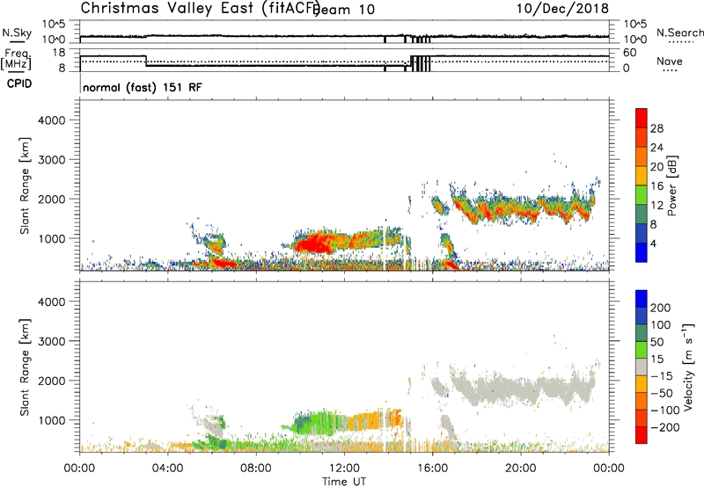This screenshot has width=704, height=487.
Task: Click the '04:00' time tick label
Action: pos(168,469)
